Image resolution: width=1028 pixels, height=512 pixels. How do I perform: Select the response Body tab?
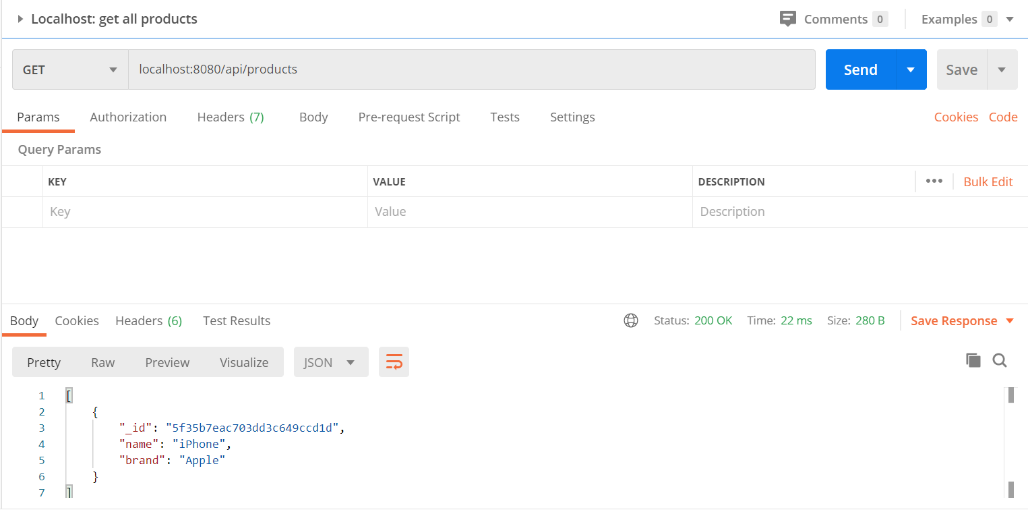pyautogui.click(x=24, y=320)
